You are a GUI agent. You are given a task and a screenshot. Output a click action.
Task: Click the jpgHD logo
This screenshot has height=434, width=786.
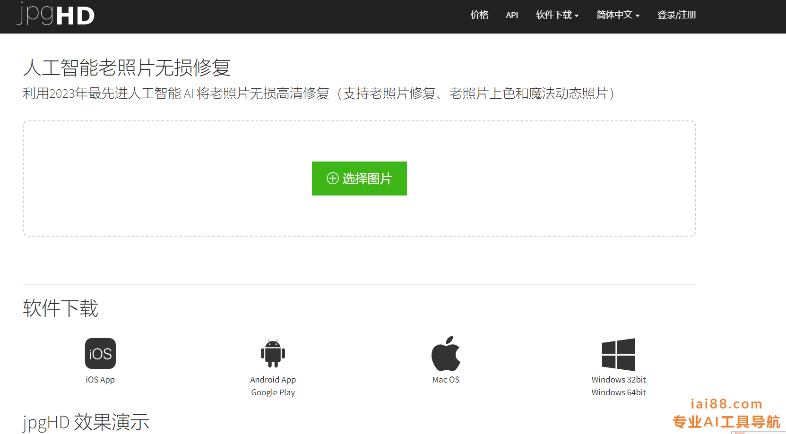pyautogui.click(x=56, y=14)
